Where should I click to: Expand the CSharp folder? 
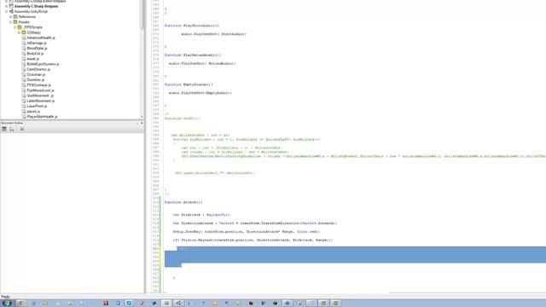point(20,32)
